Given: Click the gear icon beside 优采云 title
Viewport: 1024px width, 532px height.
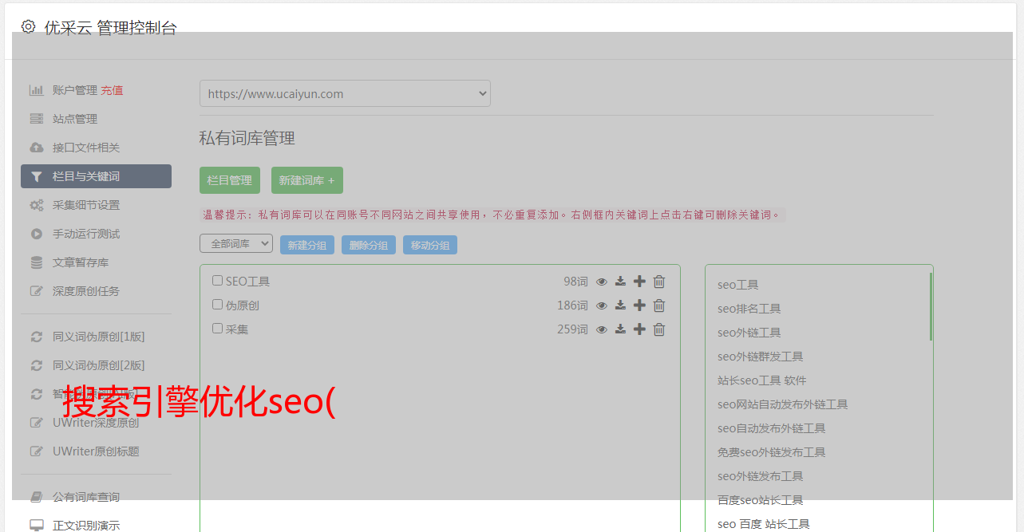Looking at the screenshot, I should click(29, 26).
